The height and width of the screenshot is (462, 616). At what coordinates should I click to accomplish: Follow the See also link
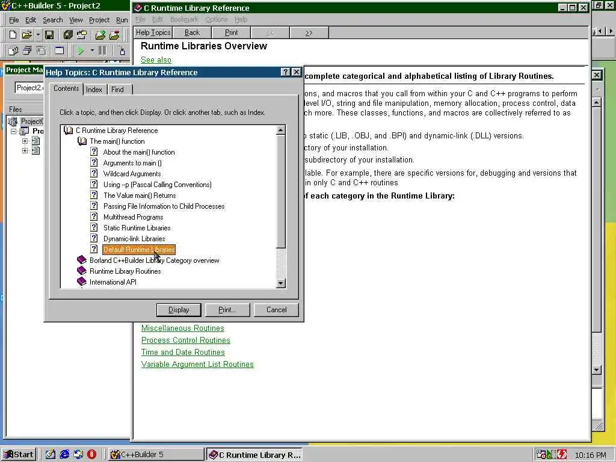click(156, 60)
